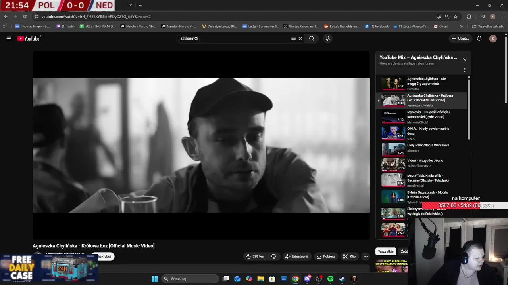Open Twitch bookmark
The image size is (508, 285).
(x=66, y=27)
